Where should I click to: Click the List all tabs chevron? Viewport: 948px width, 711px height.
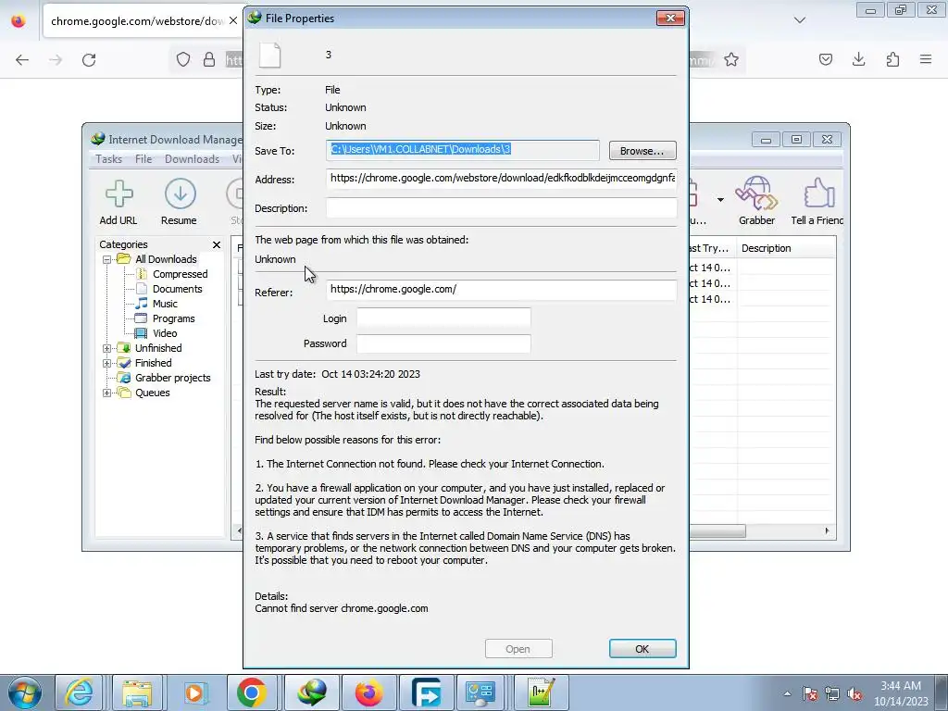coord(800,20)
